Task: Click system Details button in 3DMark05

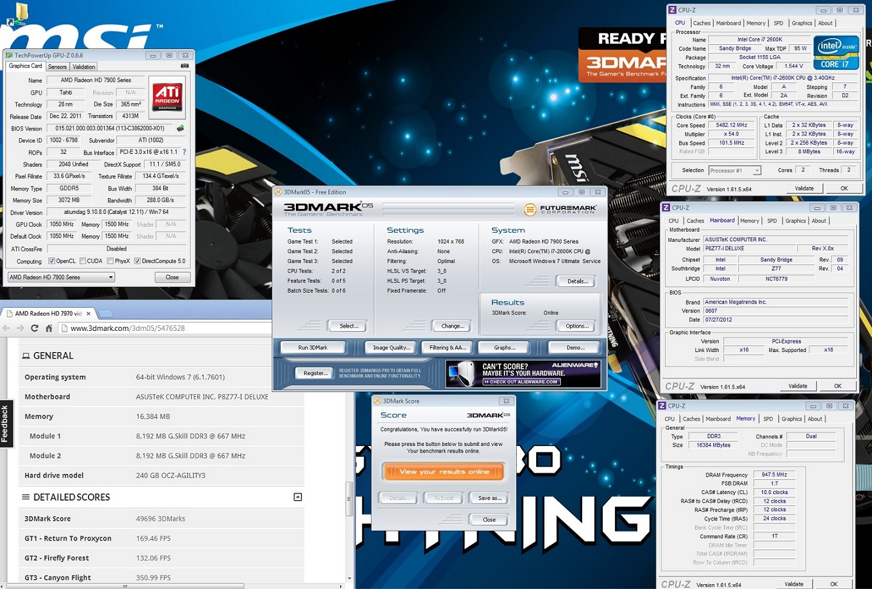Action: coord(577,281)
